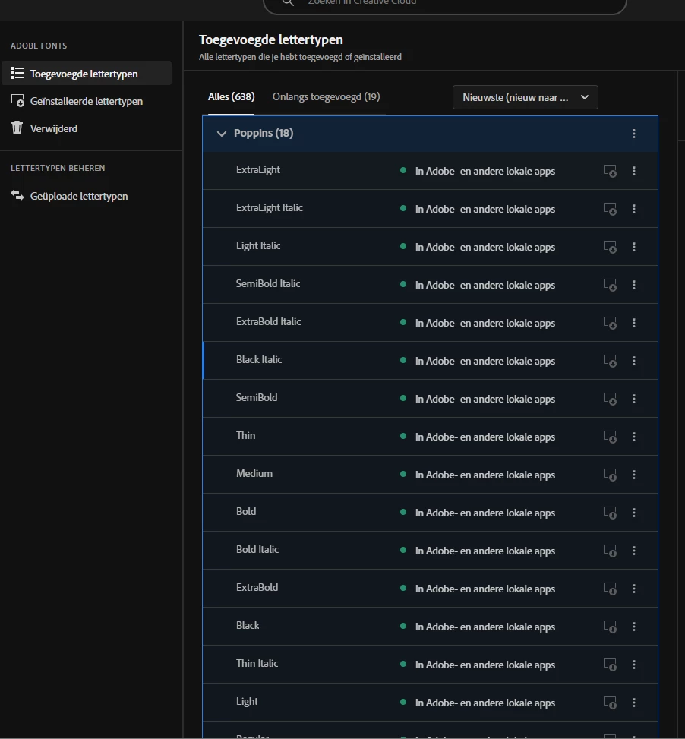
Task: Click the status text in the Medium row
Action: [485, 475]
